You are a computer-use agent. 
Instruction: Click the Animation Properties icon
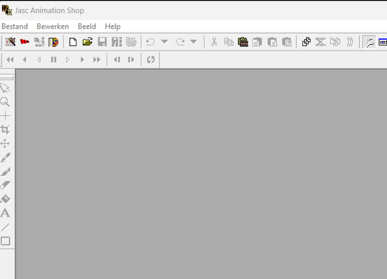click(x=131, y=42)
